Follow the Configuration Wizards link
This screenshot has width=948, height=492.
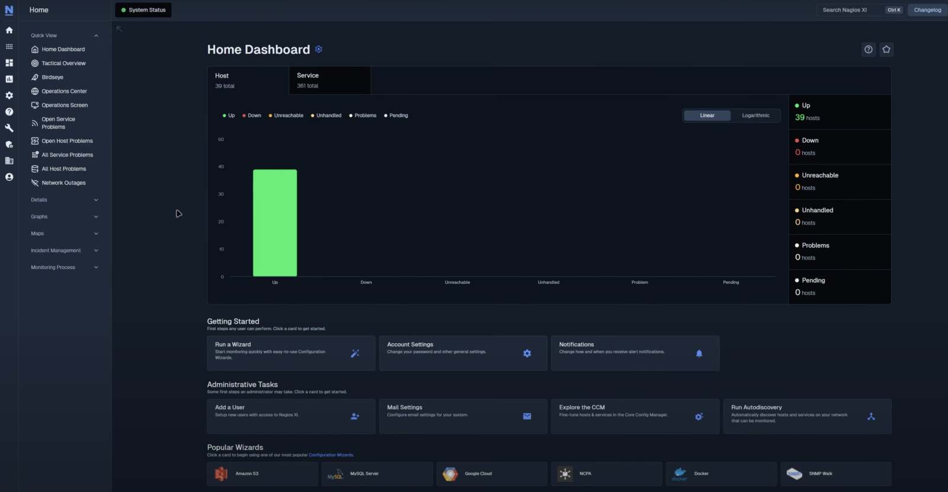[x=331, y=455]
